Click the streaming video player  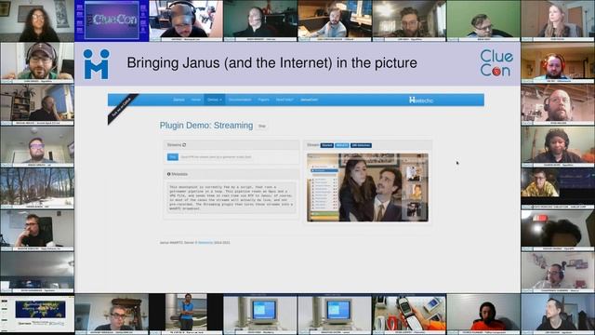click(367, 187)
